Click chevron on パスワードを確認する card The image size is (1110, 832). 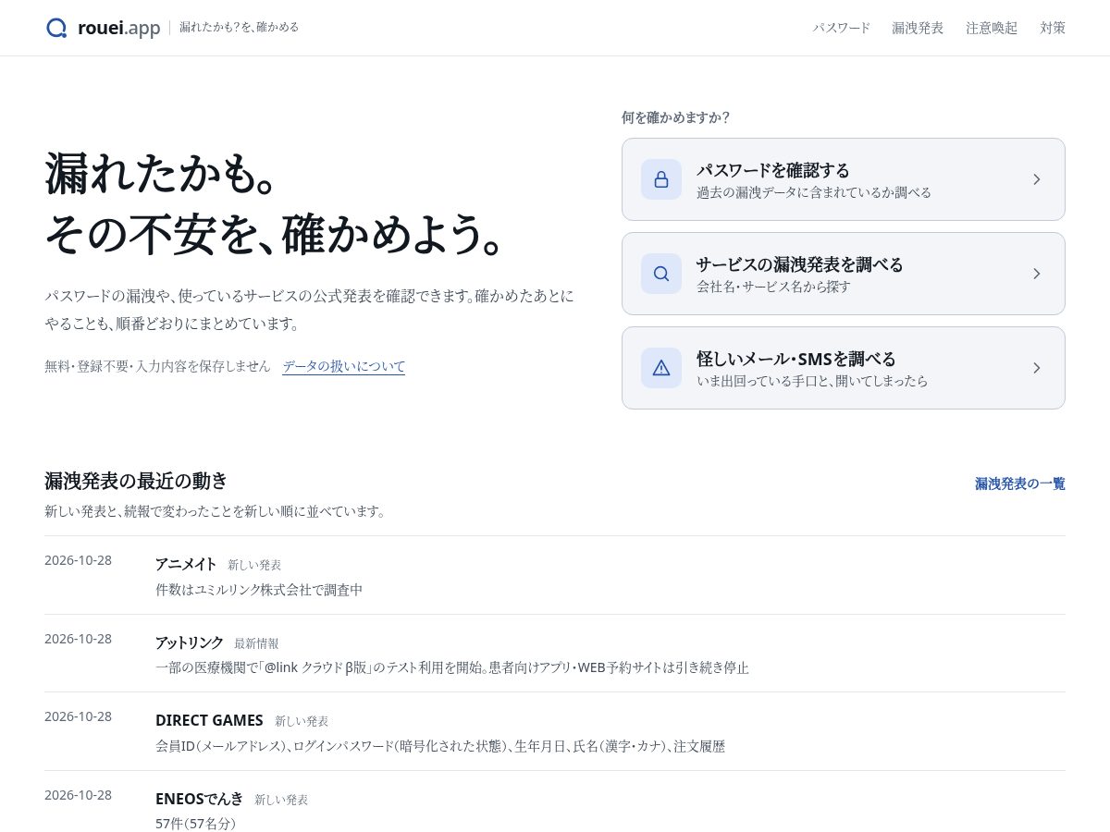pos(1037,179)
